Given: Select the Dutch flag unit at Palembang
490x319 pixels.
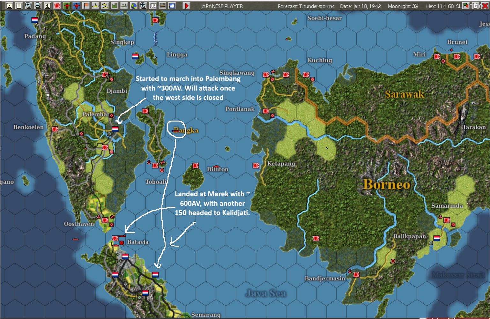Looking at the screenshot, I should click(115, 129).
